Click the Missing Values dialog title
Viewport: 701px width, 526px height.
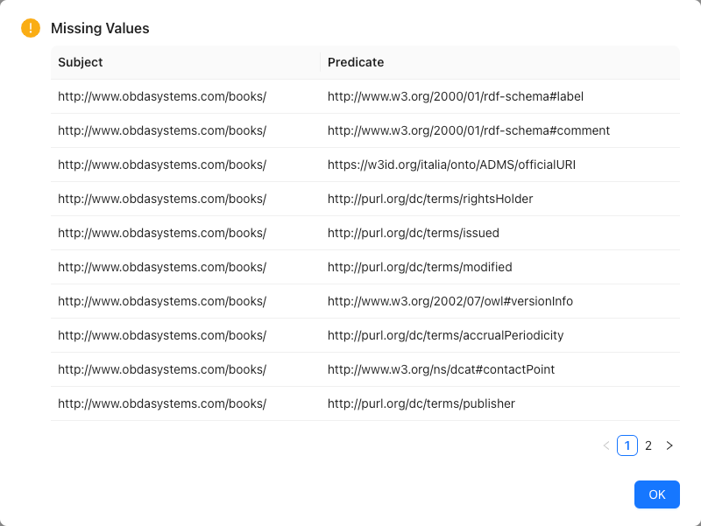tap(101, 28)
